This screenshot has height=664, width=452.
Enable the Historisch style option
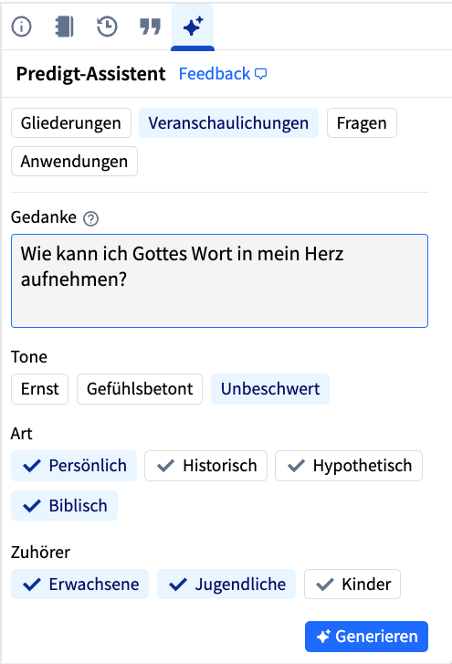[205, 466]
